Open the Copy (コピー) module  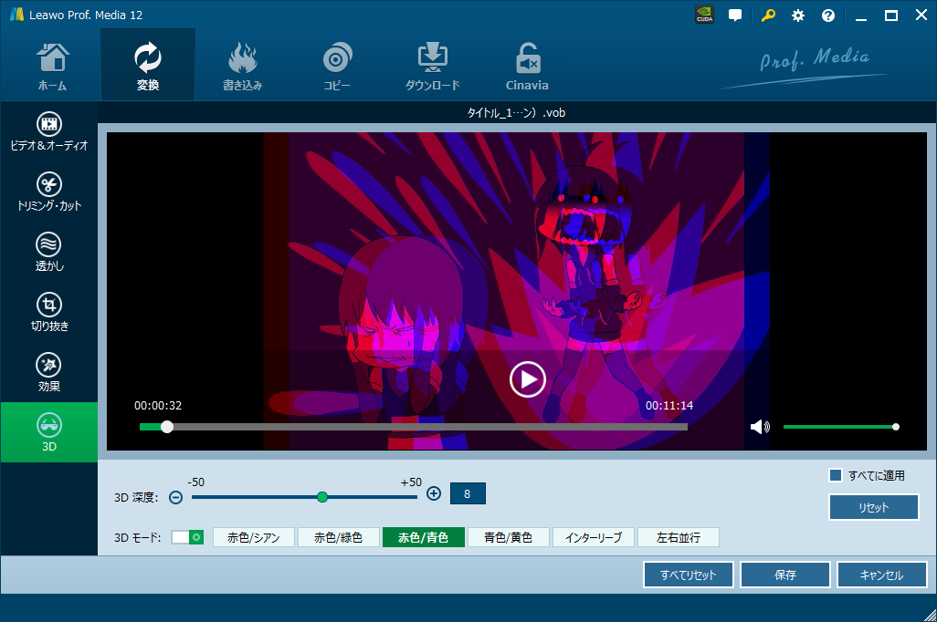(336, 66)
